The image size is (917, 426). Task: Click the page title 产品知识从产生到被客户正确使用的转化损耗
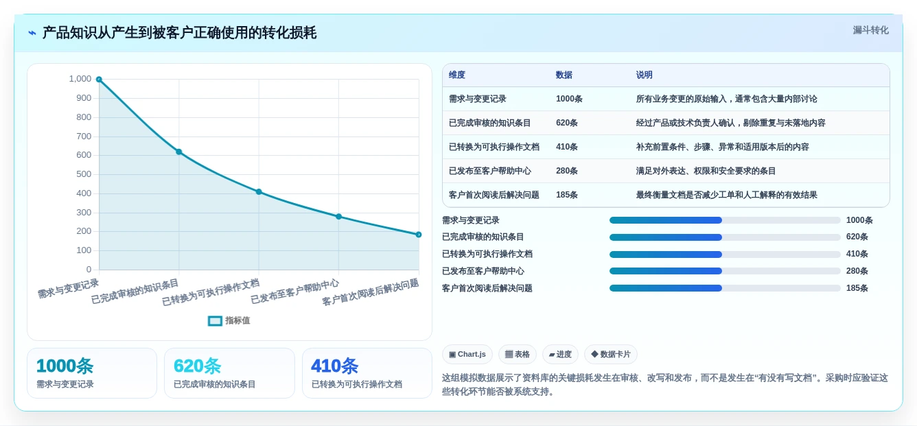click(x=179, y=33)
